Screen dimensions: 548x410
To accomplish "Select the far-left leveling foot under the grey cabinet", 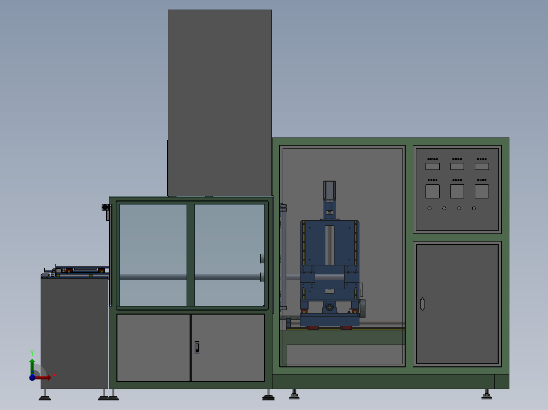I will tap(45, 395).
